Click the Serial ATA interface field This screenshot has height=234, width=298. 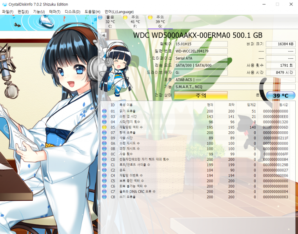point(201,58)
